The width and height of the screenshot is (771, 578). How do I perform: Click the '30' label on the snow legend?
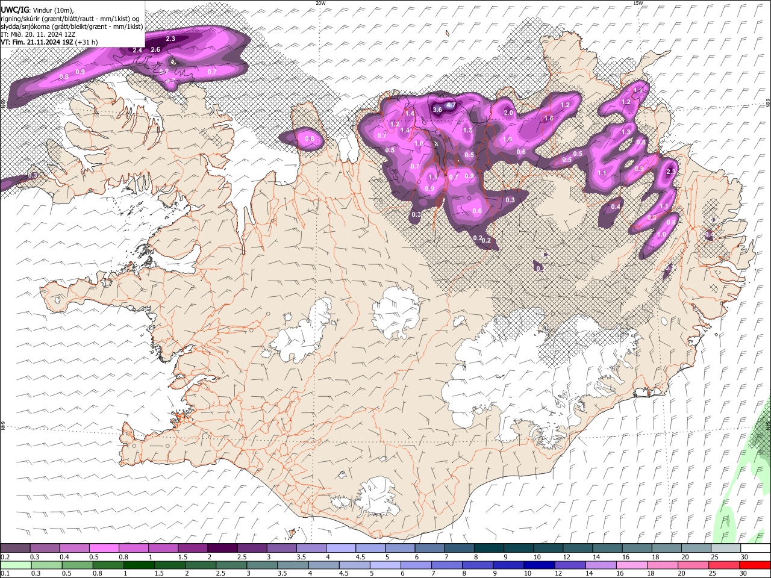[x=744, y=557]
